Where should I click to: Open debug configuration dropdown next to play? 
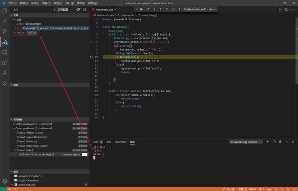pos(72,10)
